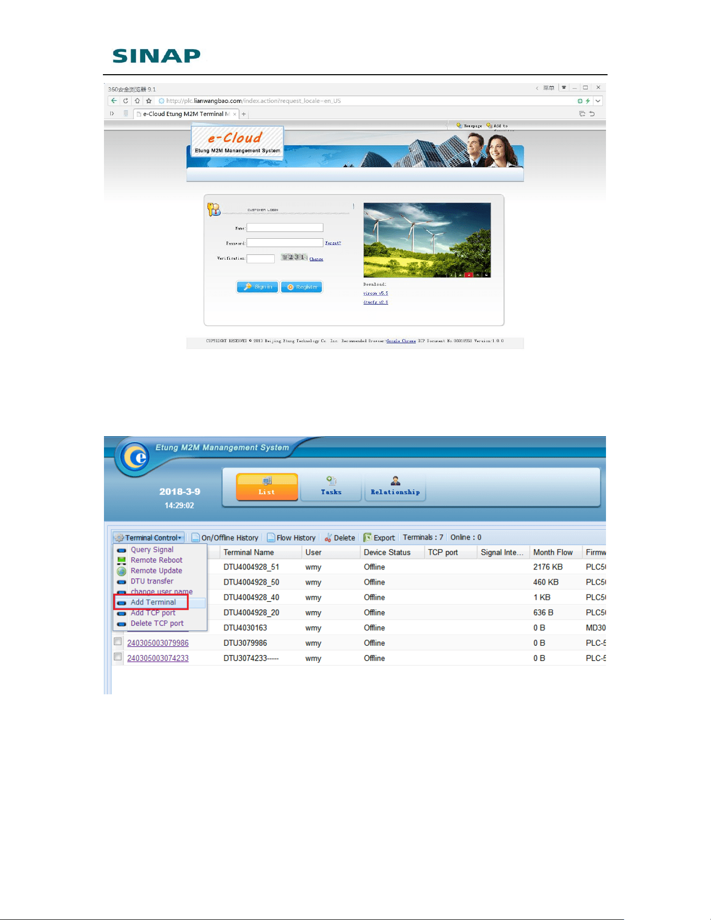Image resolution: width=711 pixels, height=920 pixels.
Task: Click the Delete toolbar button
Action: click(x=340, y=538)
